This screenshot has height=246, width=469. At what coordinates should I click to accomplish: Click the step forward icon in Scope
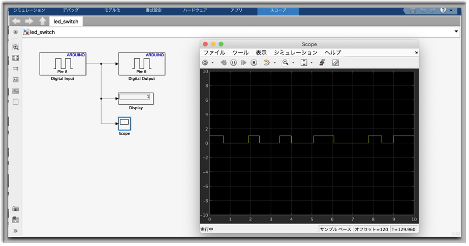pos(244,63)
